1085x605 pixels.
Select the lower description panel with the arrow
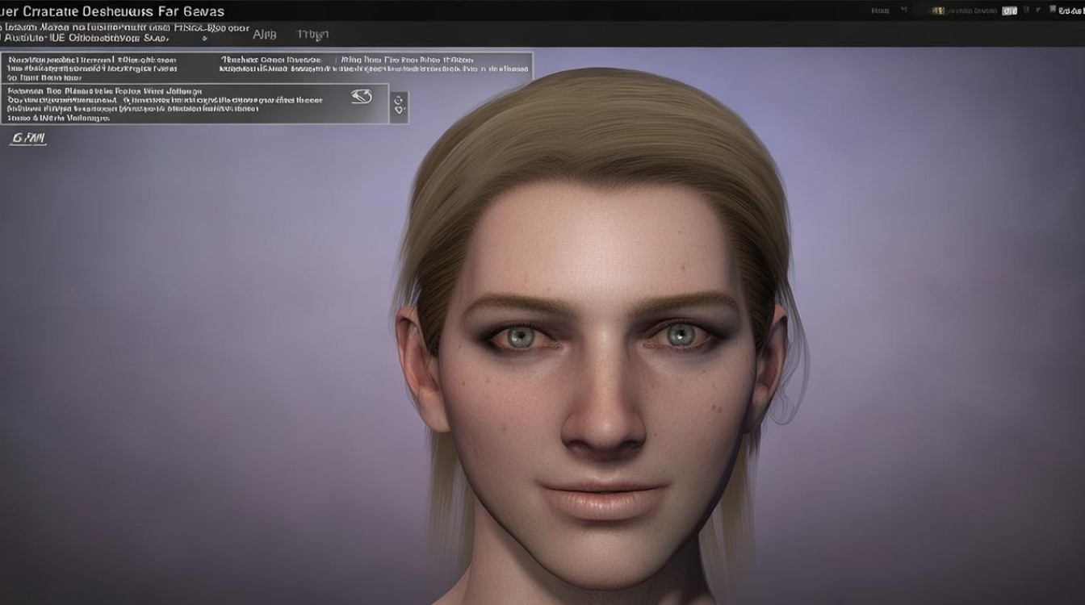click(x=195, y=103)
